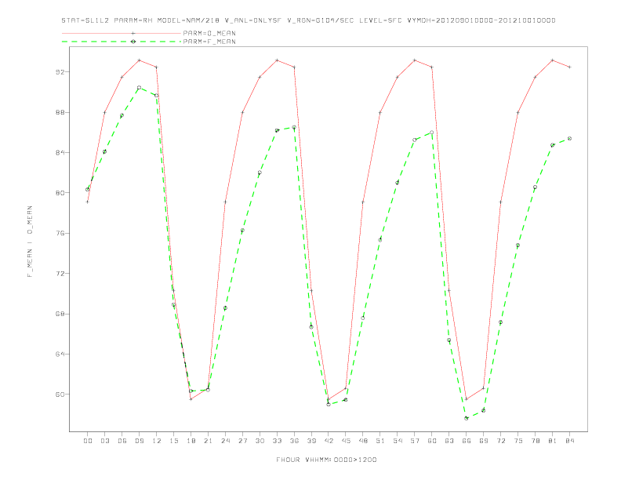
Task: Click the 69 forecast hour x-axis label
Action: [484, 441]
